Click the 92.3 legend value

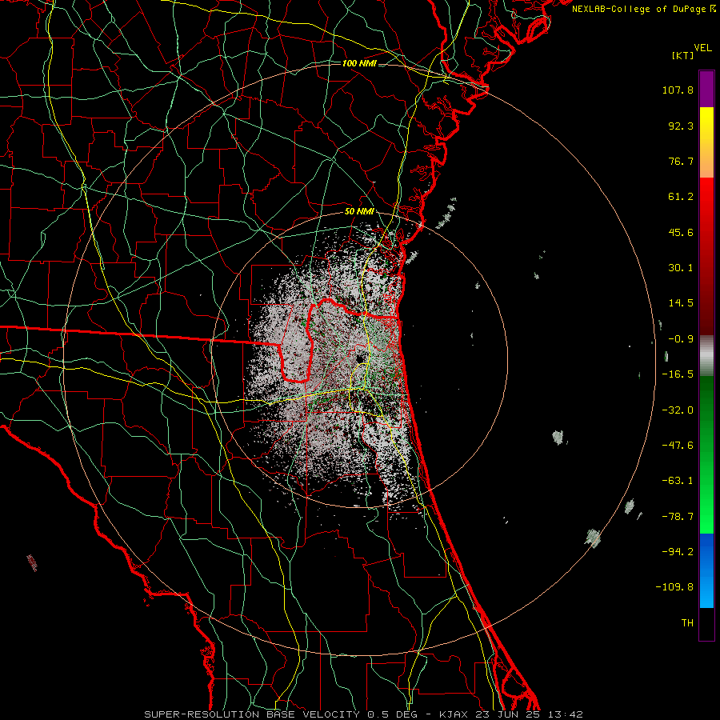pyautogui.click(x=681, y=126)
